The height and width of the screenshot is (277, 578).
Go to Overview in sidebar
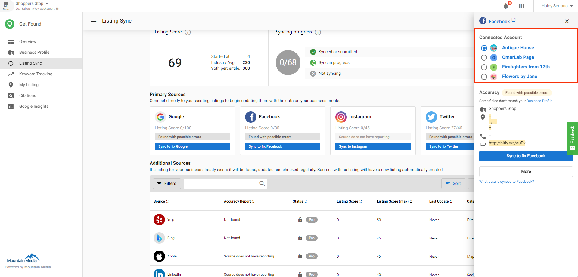click(41, 42)
